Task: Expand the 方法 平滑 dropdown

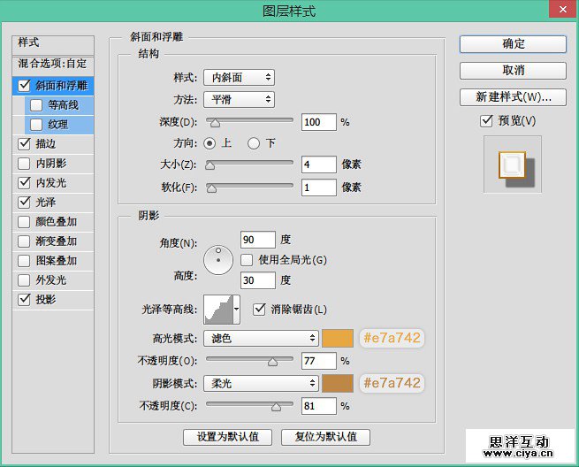Action: pos(239,100)
